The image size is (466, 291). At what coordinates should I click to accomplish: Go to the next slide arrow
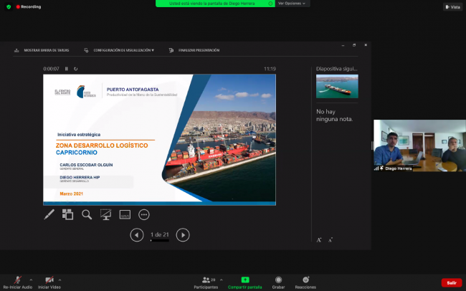point(183,234)
